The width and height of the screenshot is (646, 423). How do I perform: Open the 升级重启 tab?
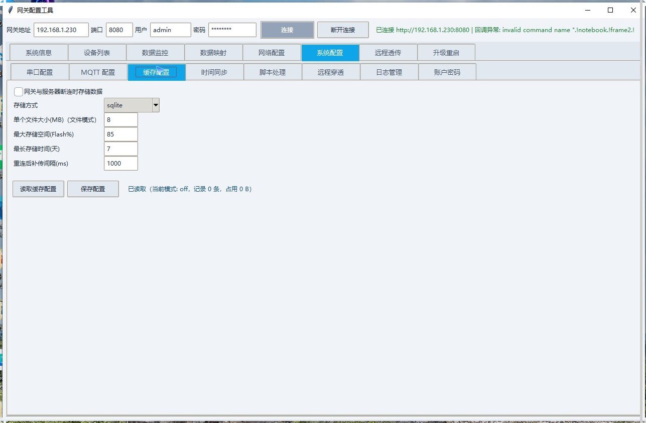[446, 53]
